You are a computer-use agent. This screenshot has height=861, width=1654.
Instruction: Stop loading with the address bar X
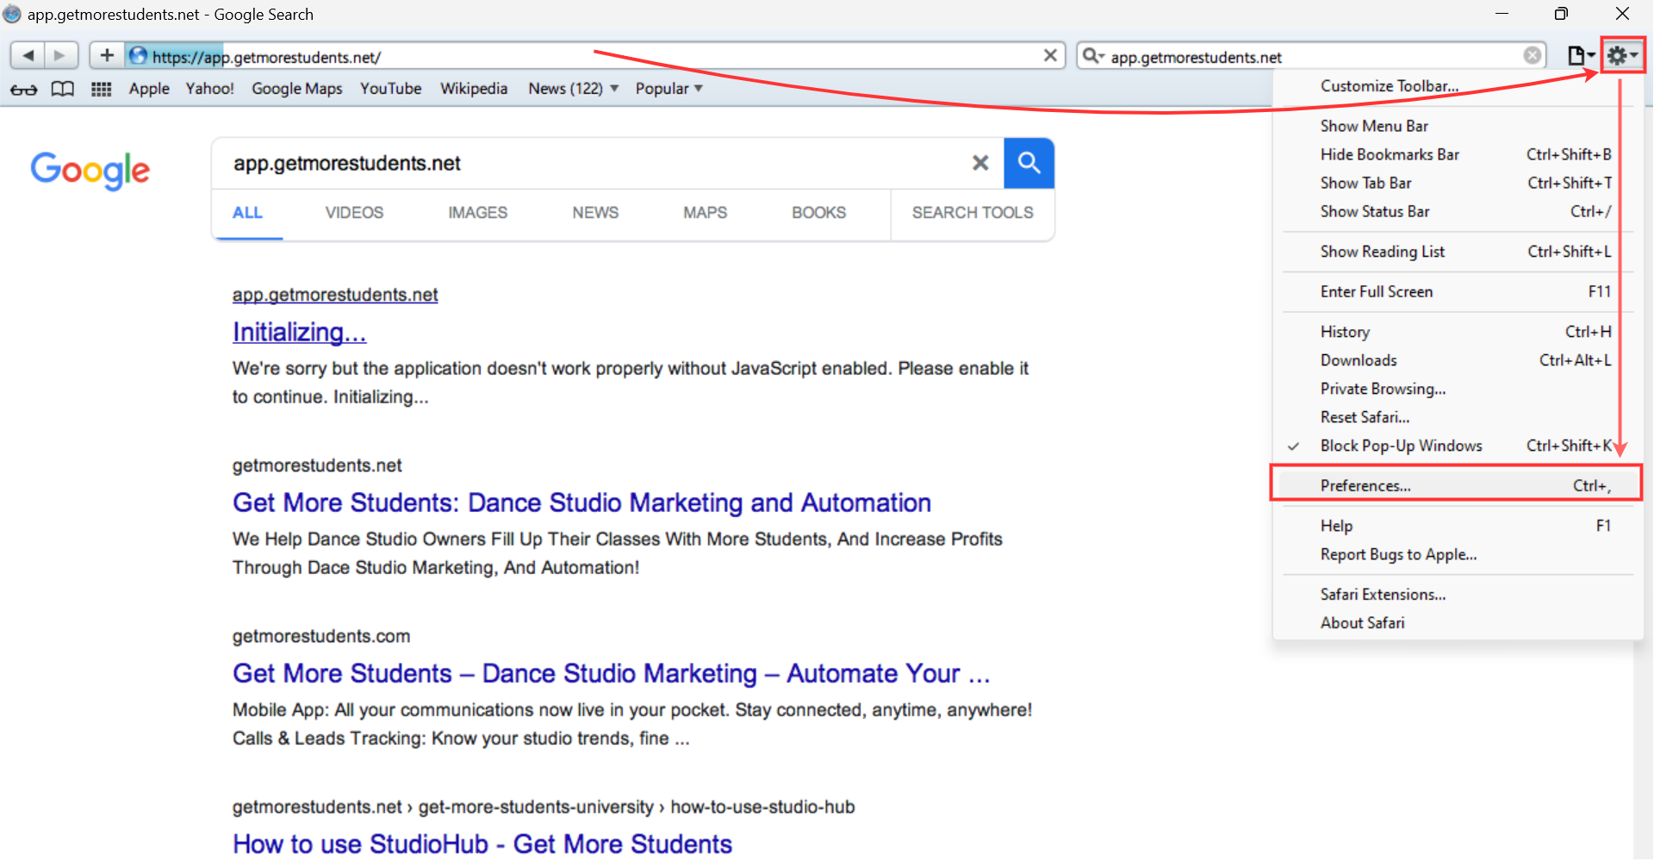[1049, 56]
